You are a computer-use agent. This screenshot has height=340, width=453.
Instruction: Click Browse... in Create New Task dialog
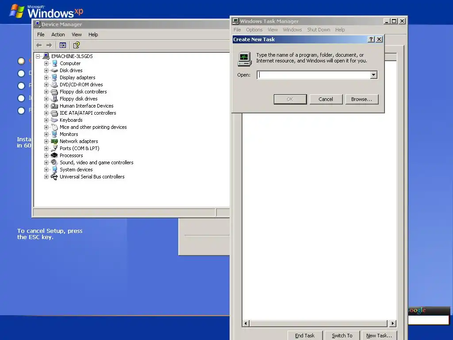tap(362, 99)
